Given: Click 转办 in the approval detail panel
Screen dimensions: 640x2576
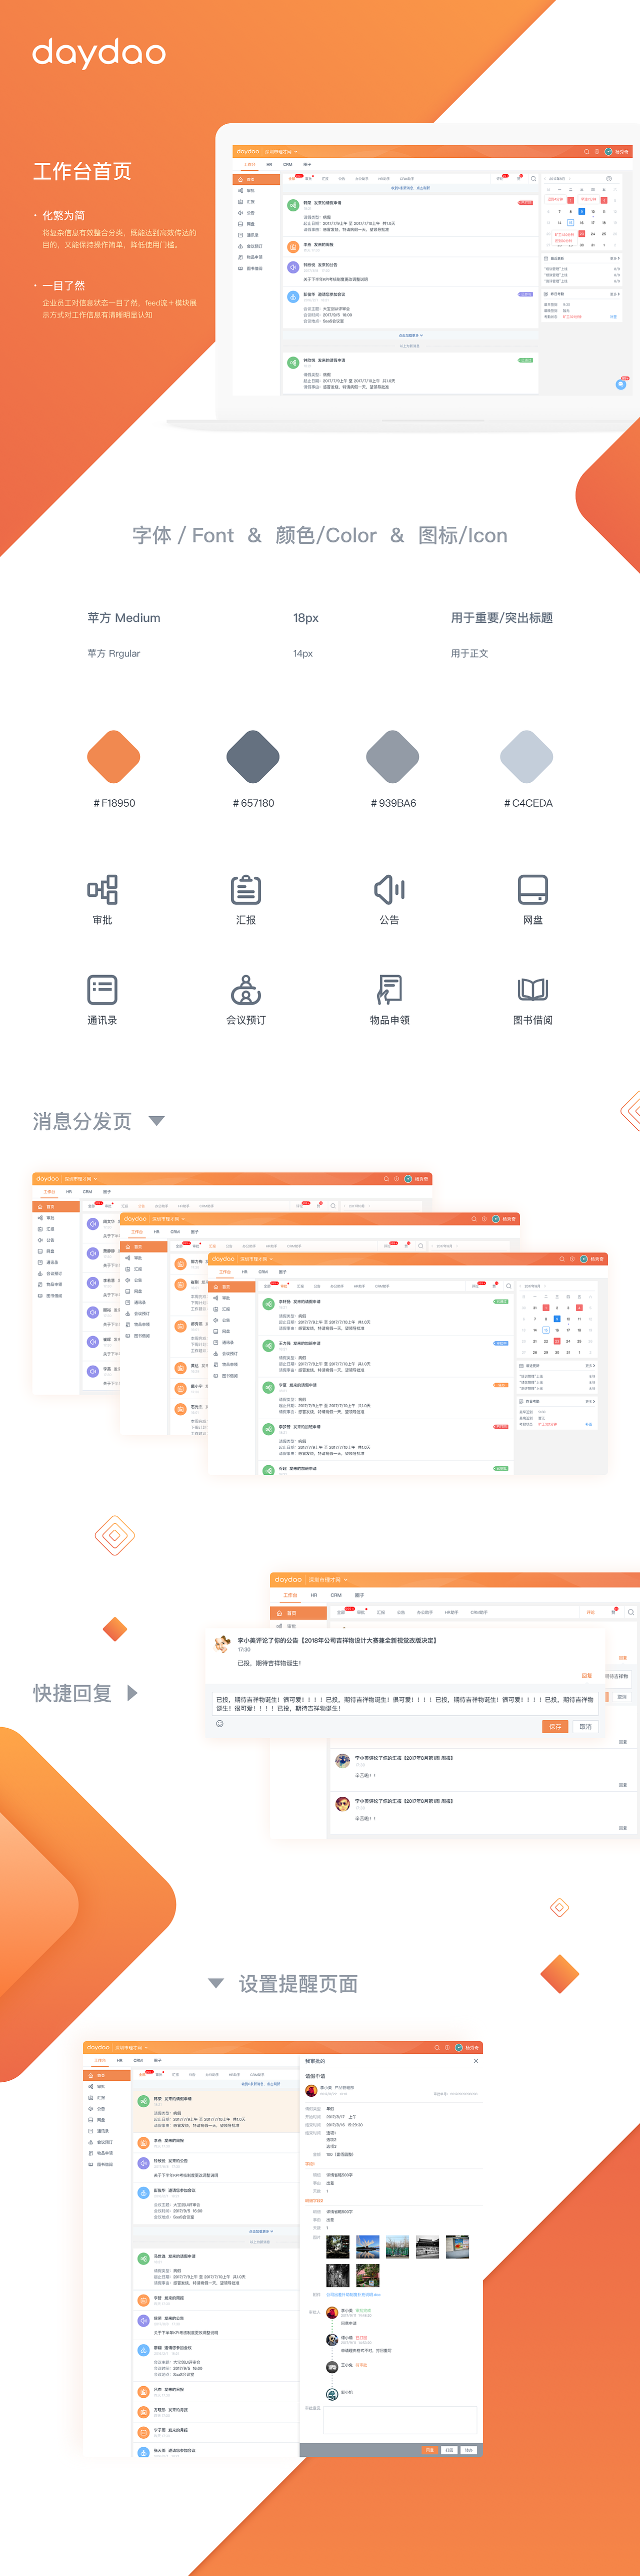Looking at the screenshot, I should (x=468, y=2450).
